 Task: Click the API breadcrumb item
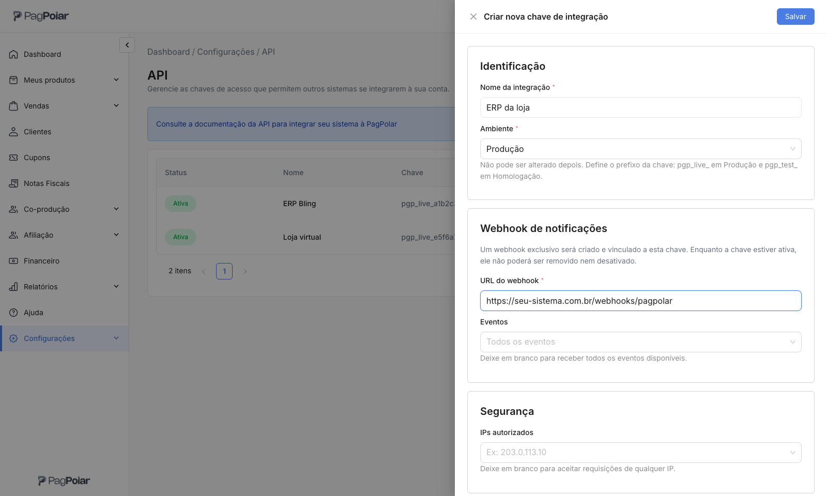pyautogui.click(x=268, y=52)
